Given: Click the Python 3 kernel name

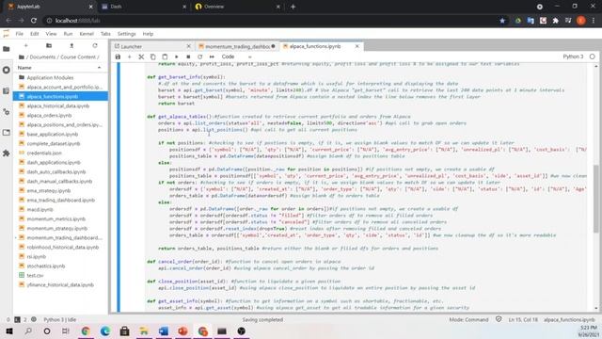Looking at the screenshot, I should pos(573,56).
